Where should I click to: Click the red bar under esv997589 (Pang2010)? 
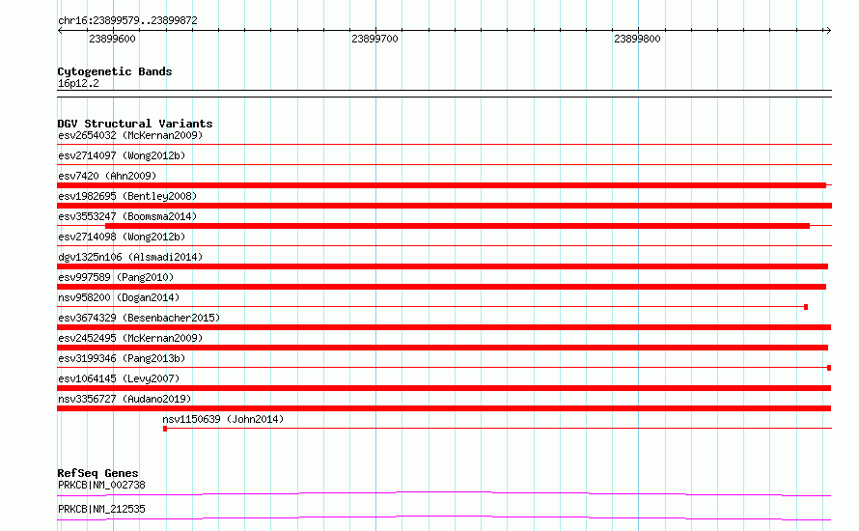(441, 287)
